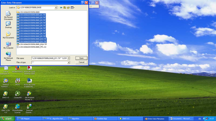Select the LC81160662015089LGN00_B9.TIF file

pyautogui.click(x=31, y=36)
